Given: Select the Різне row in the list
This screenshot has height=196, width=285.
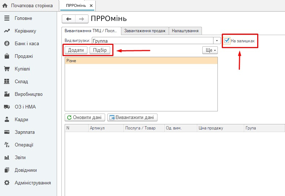Looking at the screenshot, I should 141,61.
